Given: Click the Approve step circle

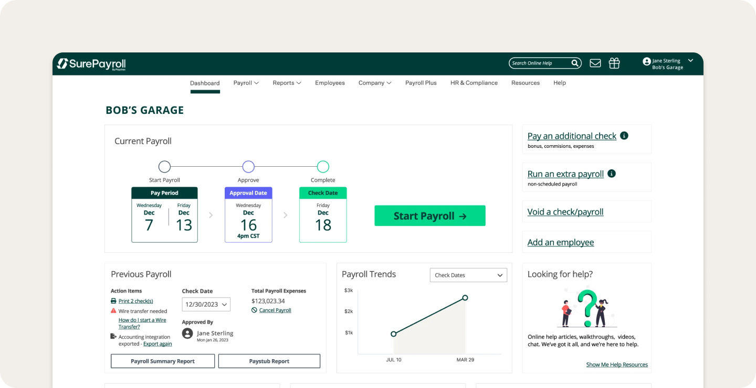Looking at the screenshot, I should pyautogui.click(x=248, y=167).
